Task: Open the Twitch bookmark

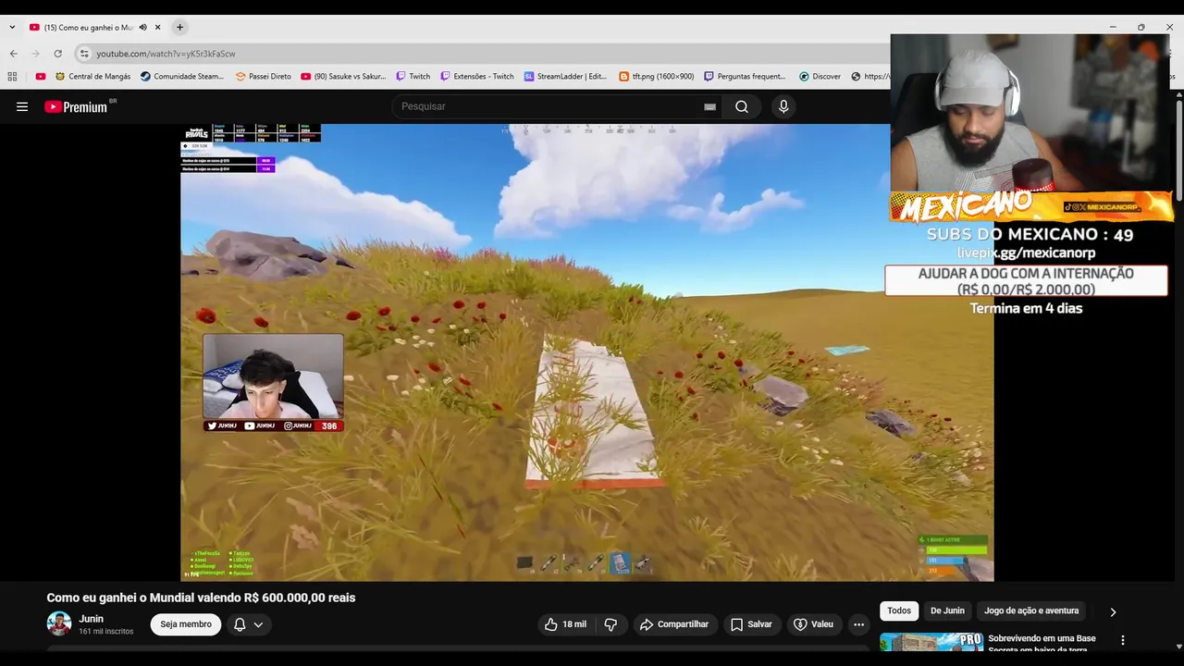Action: 413,77
